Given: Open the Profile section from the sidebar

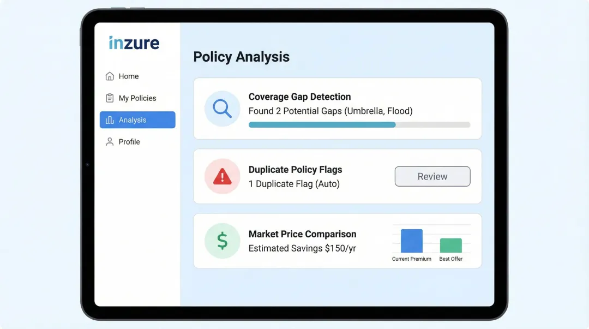Looking at the screenshot, I should [126, 141].
